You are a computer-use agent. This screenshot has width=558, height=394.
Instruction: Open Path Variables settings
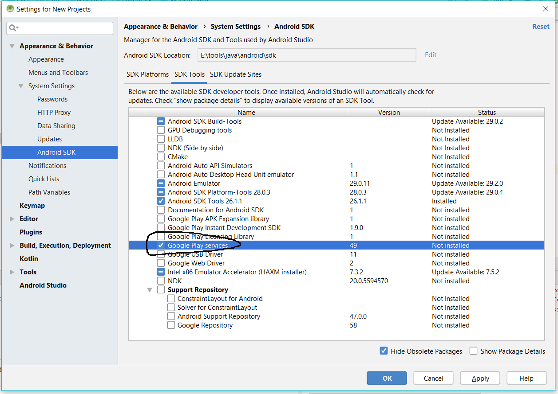(x=49, y=192)
